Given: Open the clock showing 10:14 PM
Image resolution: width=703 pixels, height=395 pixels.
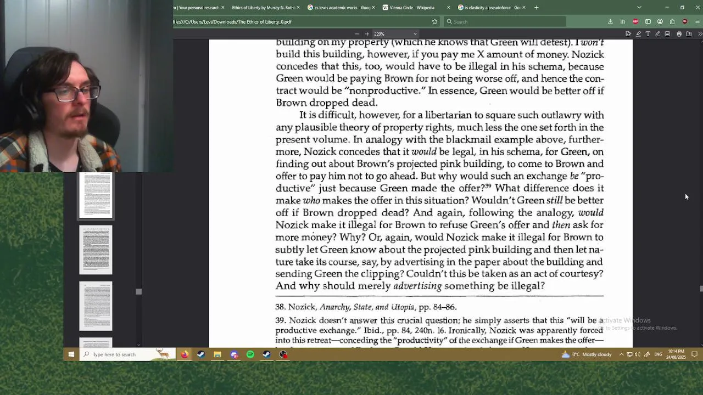Looking at the screenshot, I should tap(676, 354).
